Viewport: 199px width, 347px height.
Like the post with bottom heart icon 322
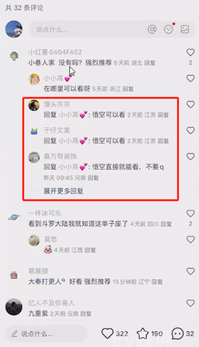pos(107,333)
